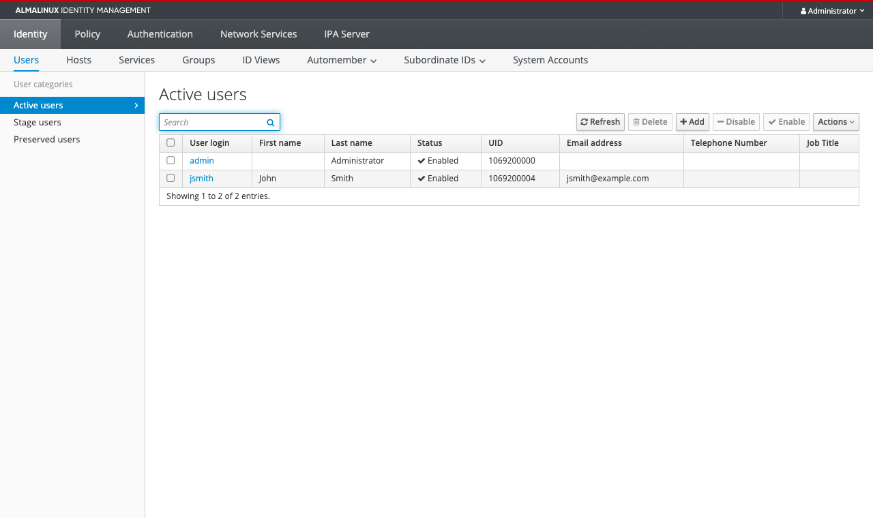
Task: Expand the Automember menu
Action: [342, 60]
